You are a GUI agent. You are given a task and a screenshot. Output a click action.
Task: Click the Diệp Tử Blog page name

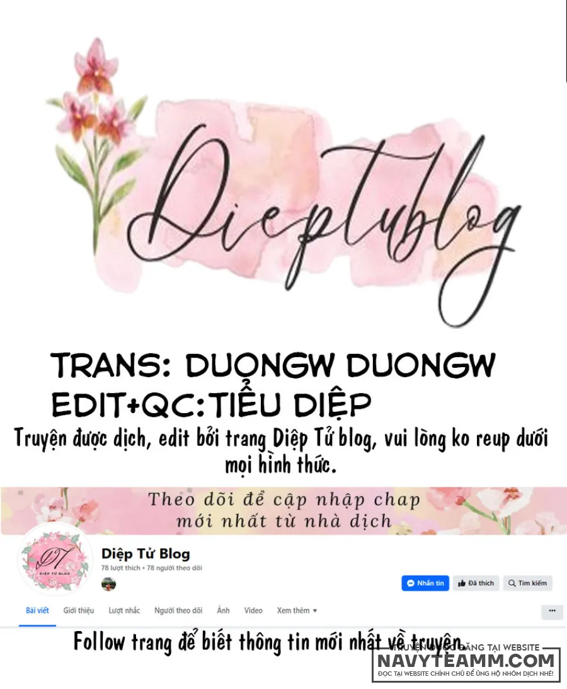146,554
